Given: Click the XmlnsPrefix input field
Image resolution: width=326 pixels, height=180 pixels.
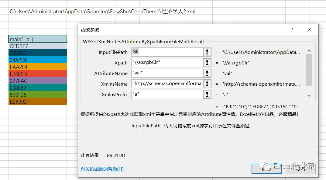Looking at the screenshot, I should pyautogui.click(x=167, y=94).
